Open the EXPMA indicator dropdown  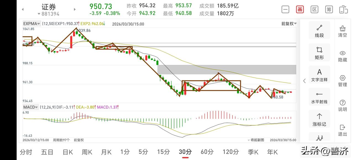pos(32,24)
